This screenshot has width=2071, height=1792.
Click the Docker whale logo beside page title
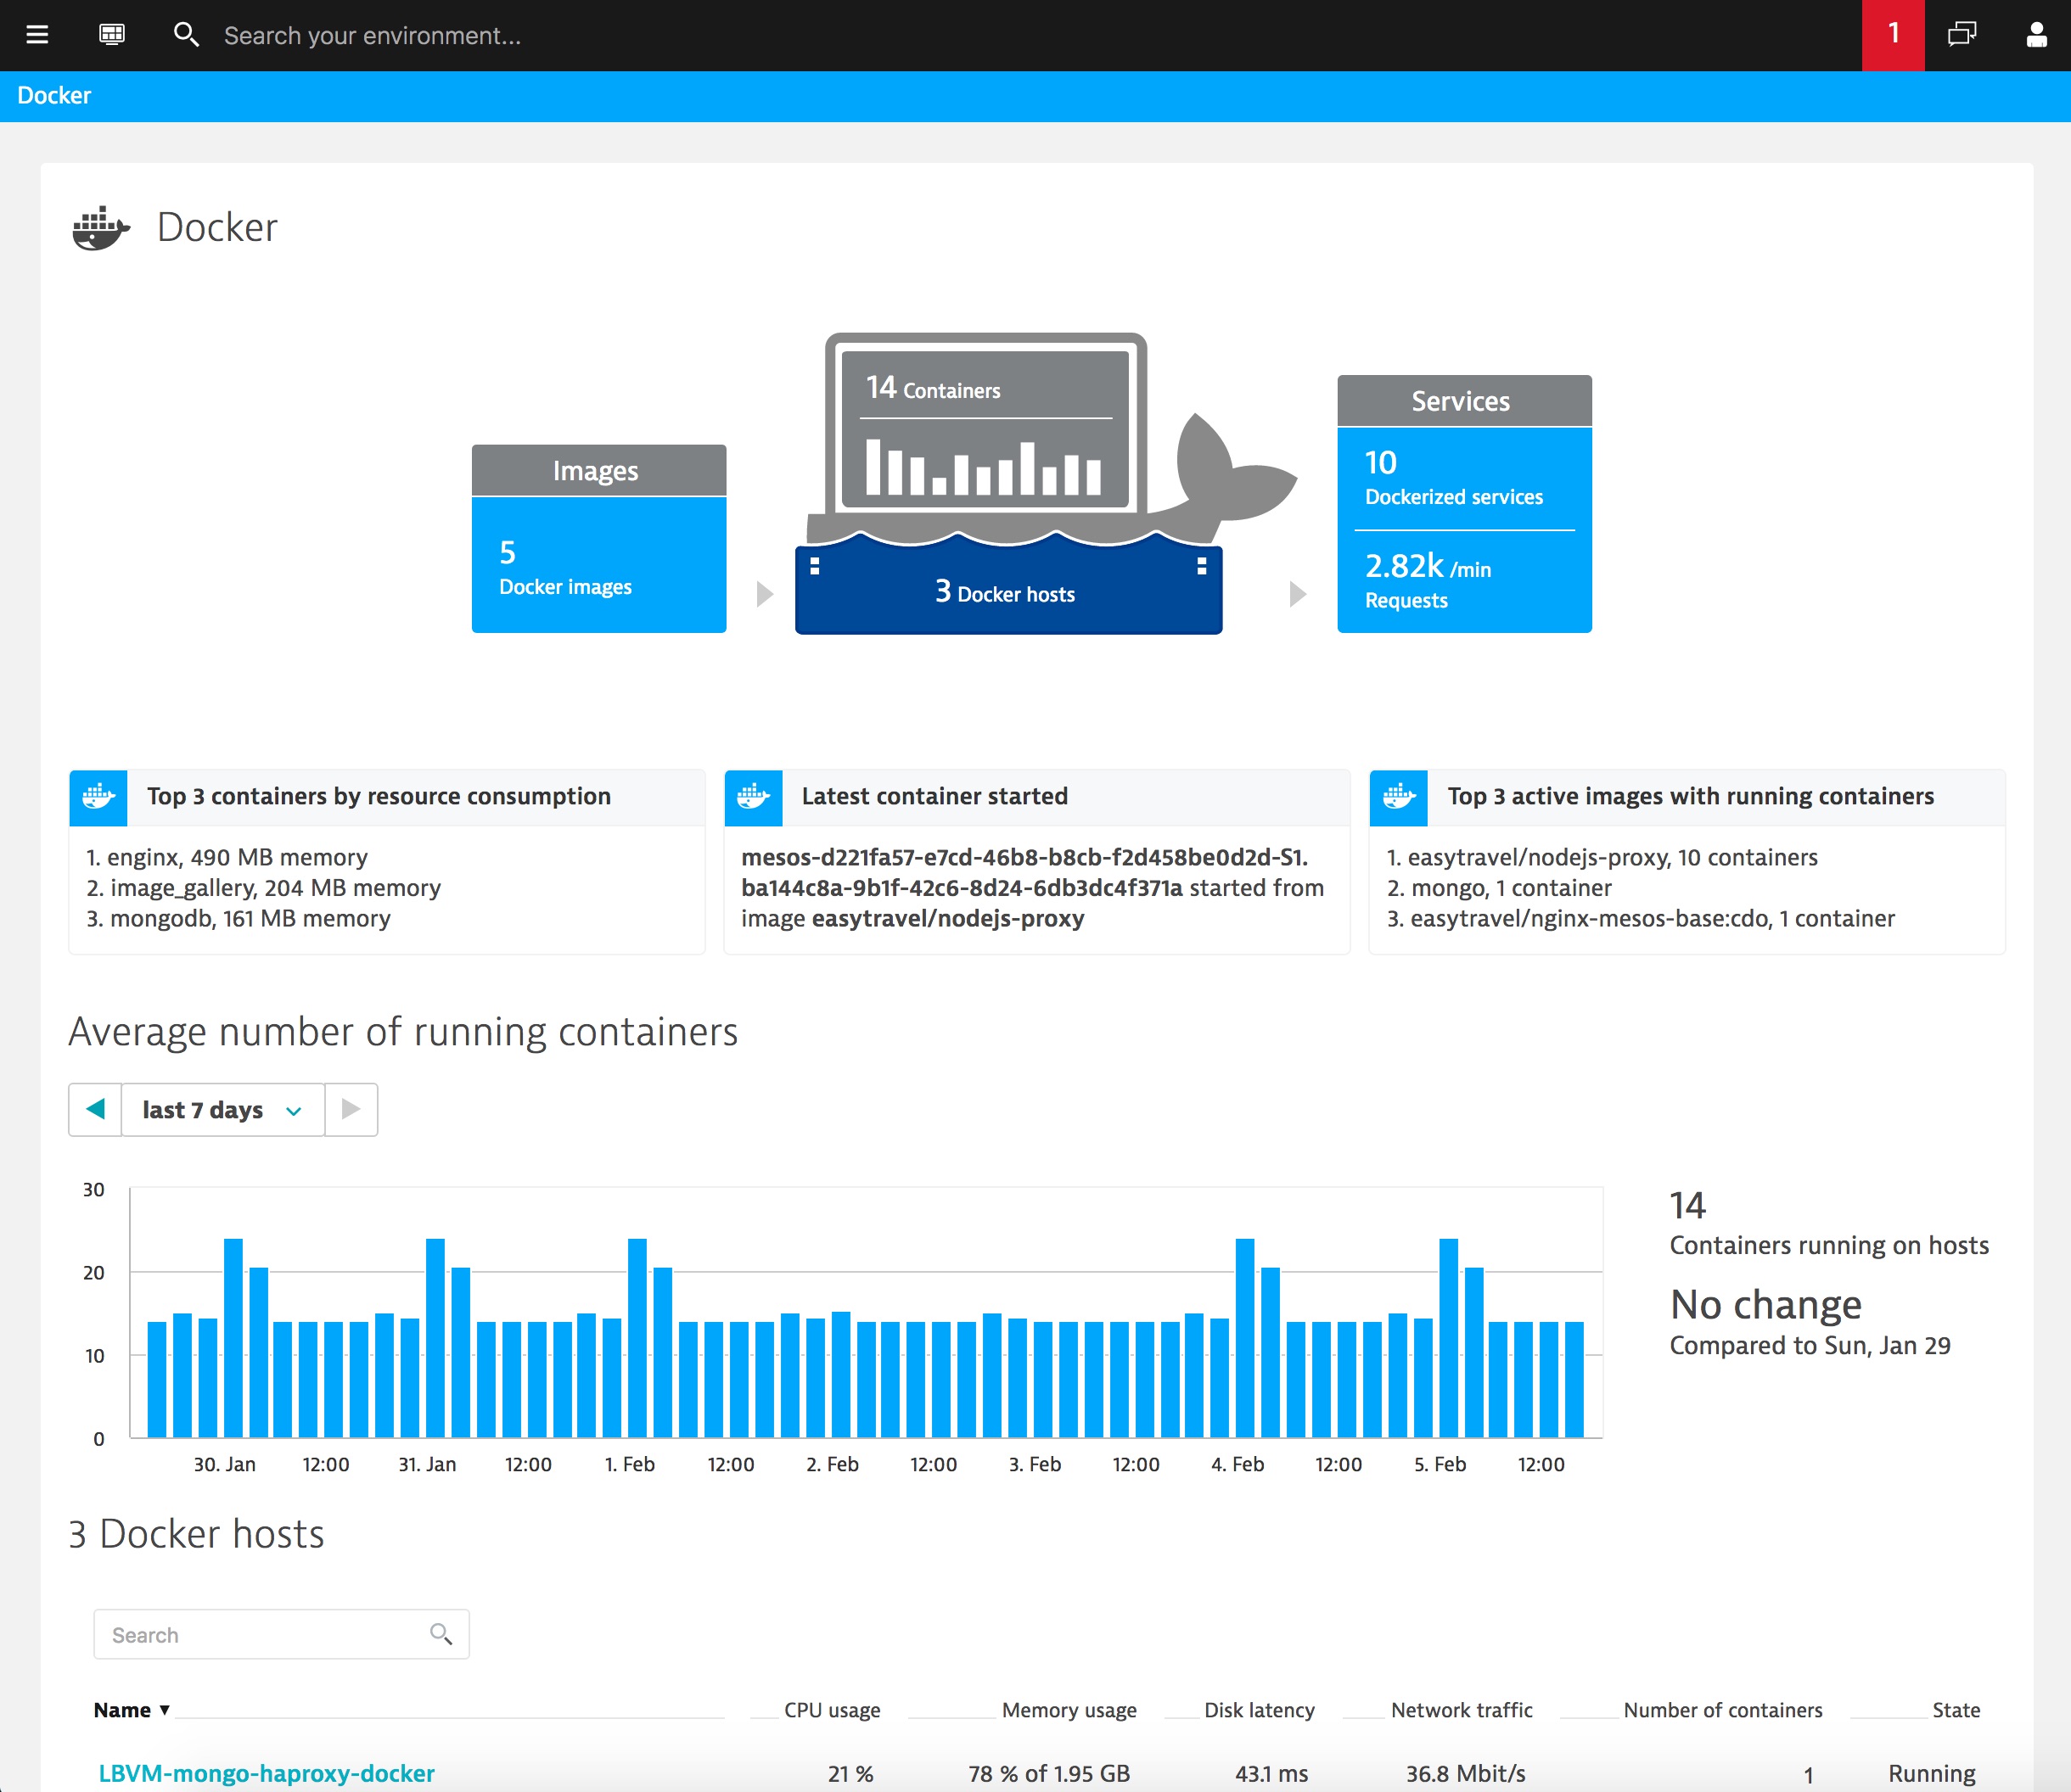(x=101, y=228)
